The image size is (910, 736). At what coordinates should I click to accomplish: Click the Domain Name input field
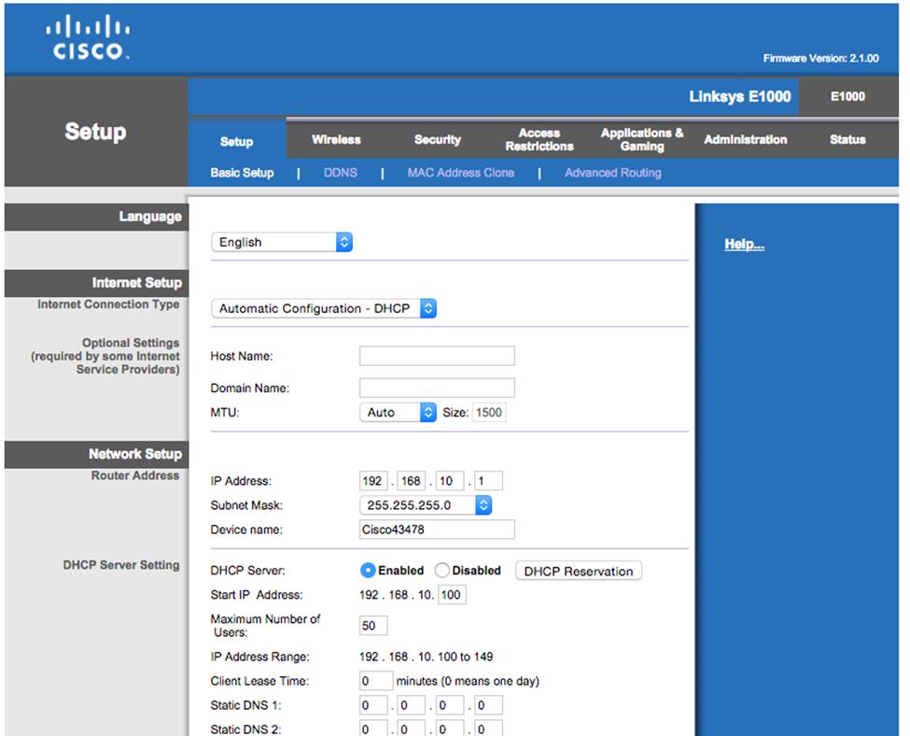tap(437, 388)
